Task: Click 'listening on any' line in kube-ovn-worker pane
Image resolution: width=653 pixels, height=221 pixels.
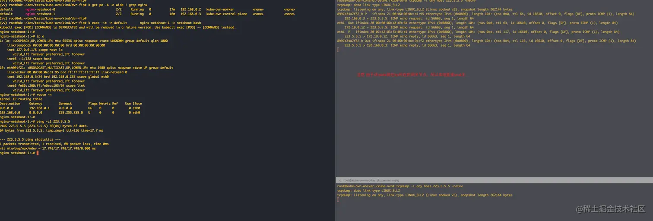Action: click(425, 195)
